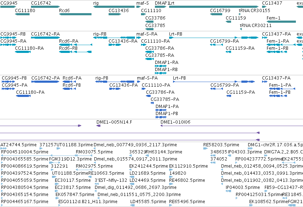
Task: Click the LD45585.5prime EST label
Action: pyautogui.click(x=148, y=202)
